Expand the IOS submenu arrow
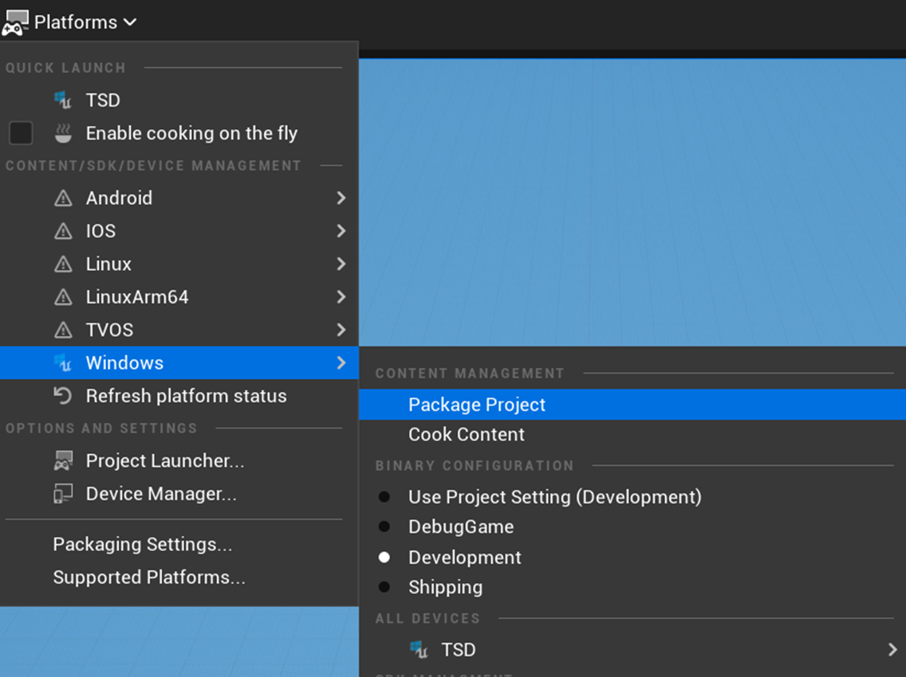This screenshot has width=906, height=677. pos(341,231)
